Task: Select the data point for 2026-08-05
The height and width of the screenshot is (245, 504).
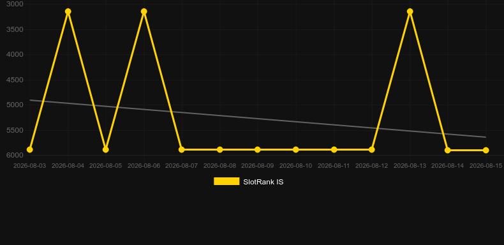Action: (x=106, y=149)
